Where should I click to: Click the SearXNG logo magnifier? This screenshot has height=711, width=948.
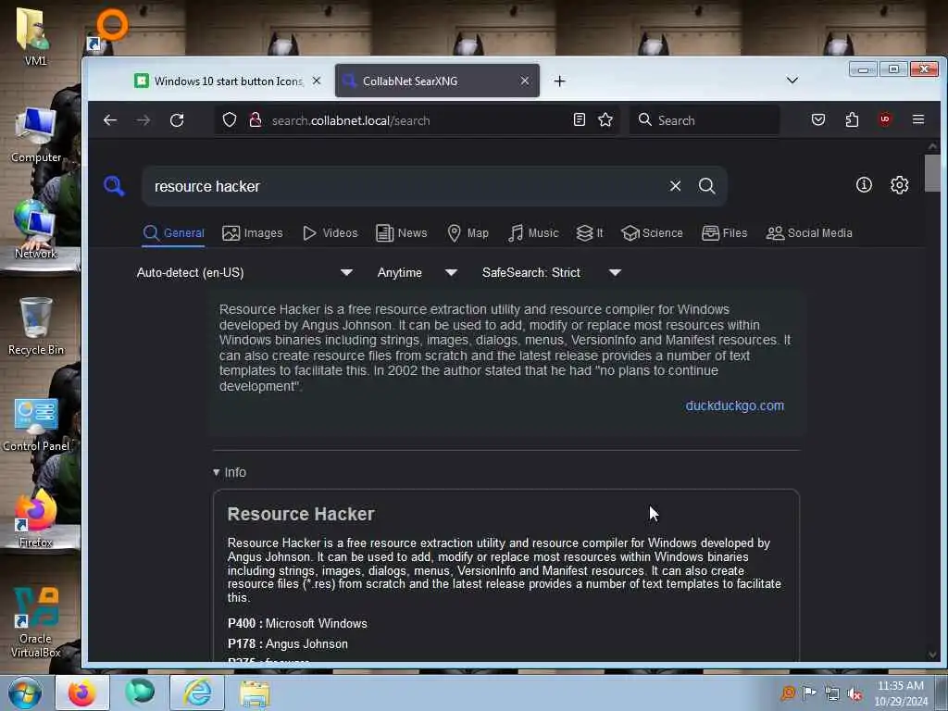pos(114,186)
